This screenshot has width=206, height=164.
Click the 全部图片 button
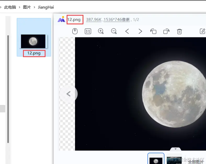(x=196, y=162)
